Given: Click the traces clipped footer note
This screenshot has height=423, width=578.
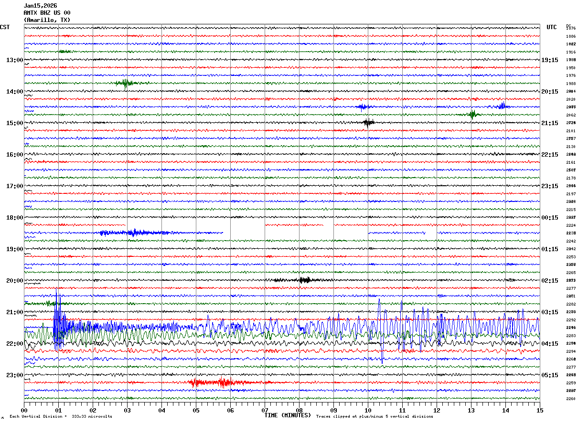Looking at the screenshot, I should coord(375,416).
